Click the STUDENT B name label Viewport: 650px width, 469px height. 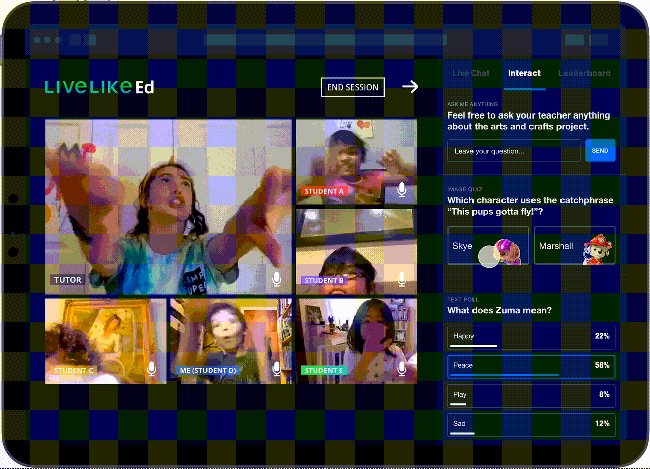(x=324, y=281)
